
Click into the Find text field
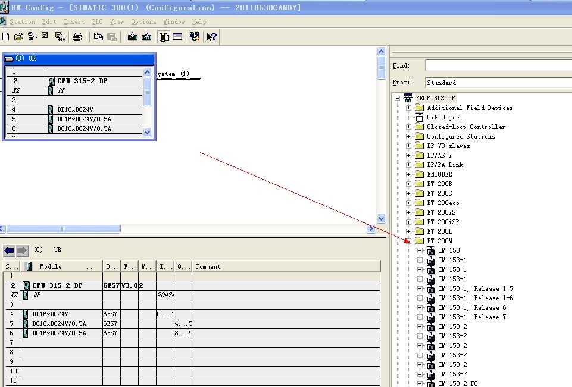click(498, 65)
